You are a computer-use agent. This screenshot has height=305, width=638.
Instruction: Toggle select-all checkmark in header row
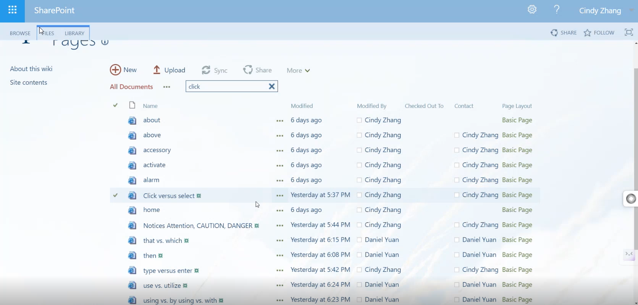coord(115,105)
